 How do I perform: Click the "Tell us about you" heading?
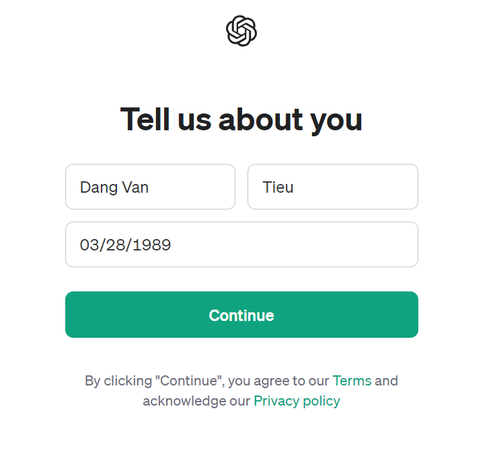pyautogui.click(x=241, y=120)
